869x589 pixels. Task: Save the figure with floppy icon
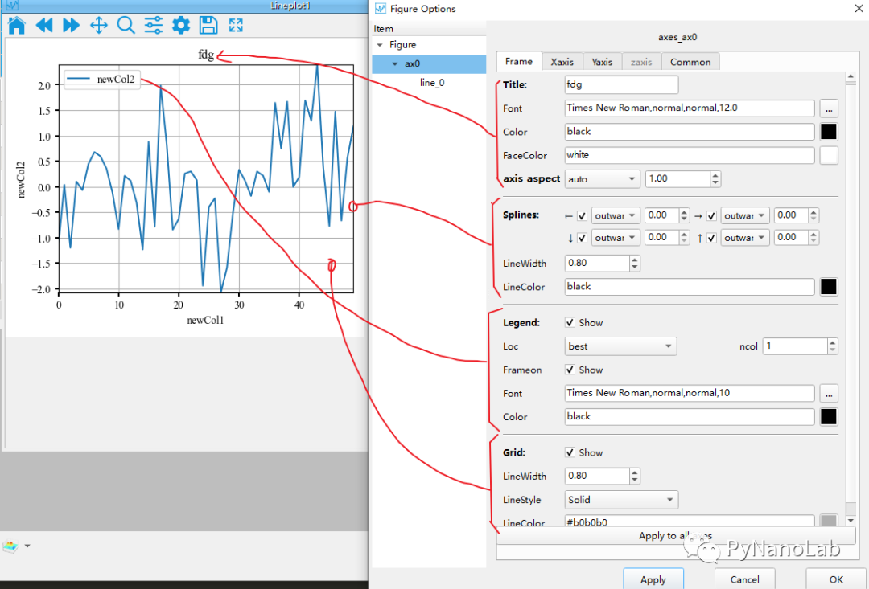click(x=208, y=25)
